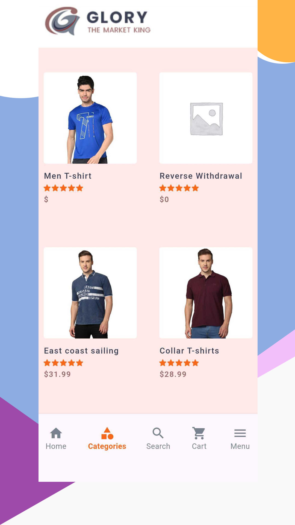Click the $31.99 price label

point(57,374)
